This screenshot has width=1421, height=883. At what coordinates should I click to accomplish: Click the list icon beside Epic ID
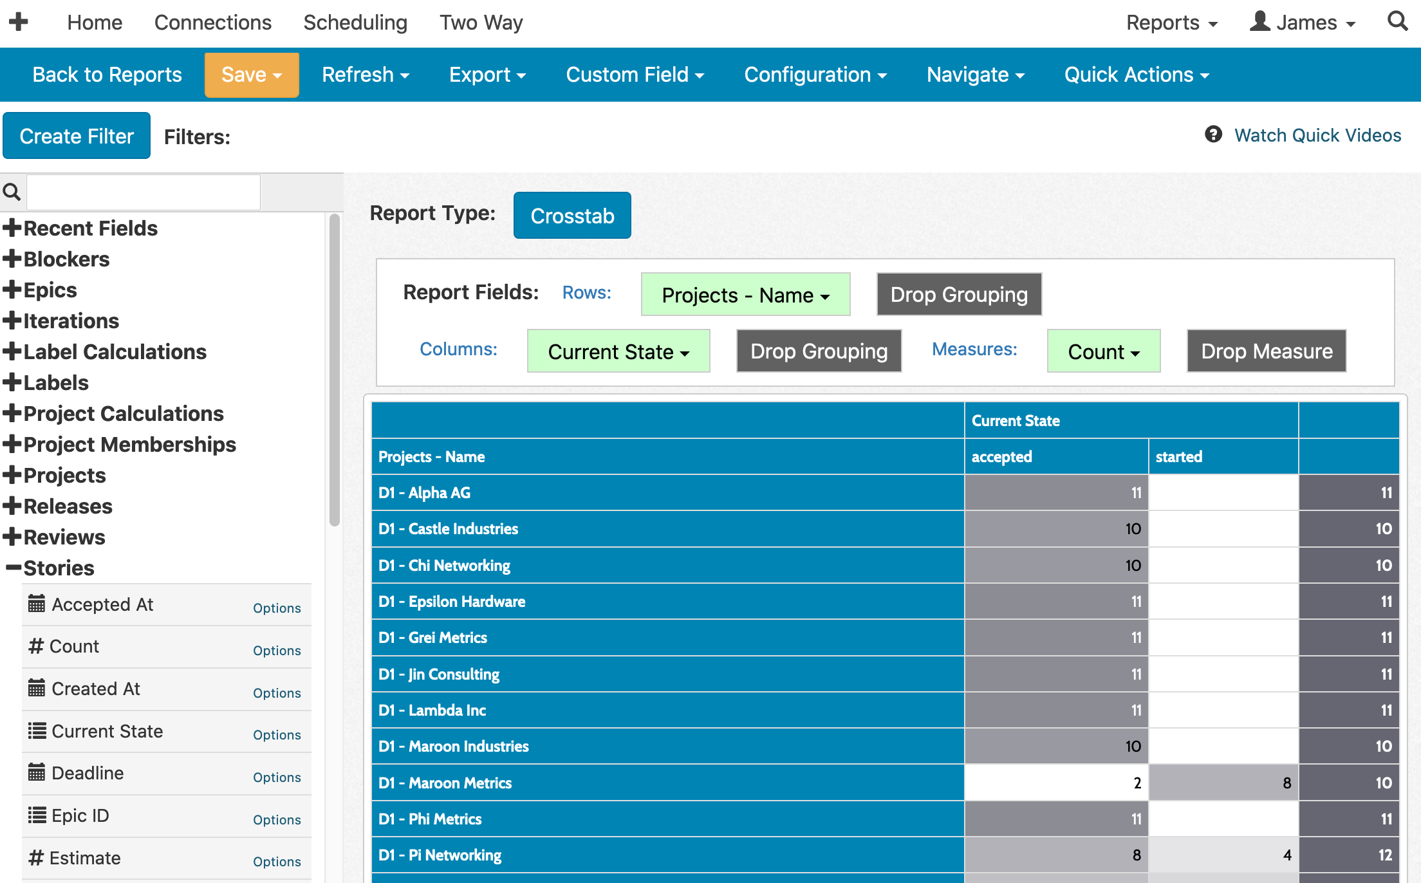pyautogui.click(x=37, y=815)
